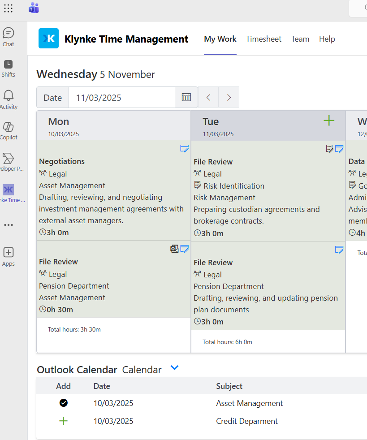Launch Copilot from the sidebar
This screenshot has height=440, width=367.
(x=9, y=128)
